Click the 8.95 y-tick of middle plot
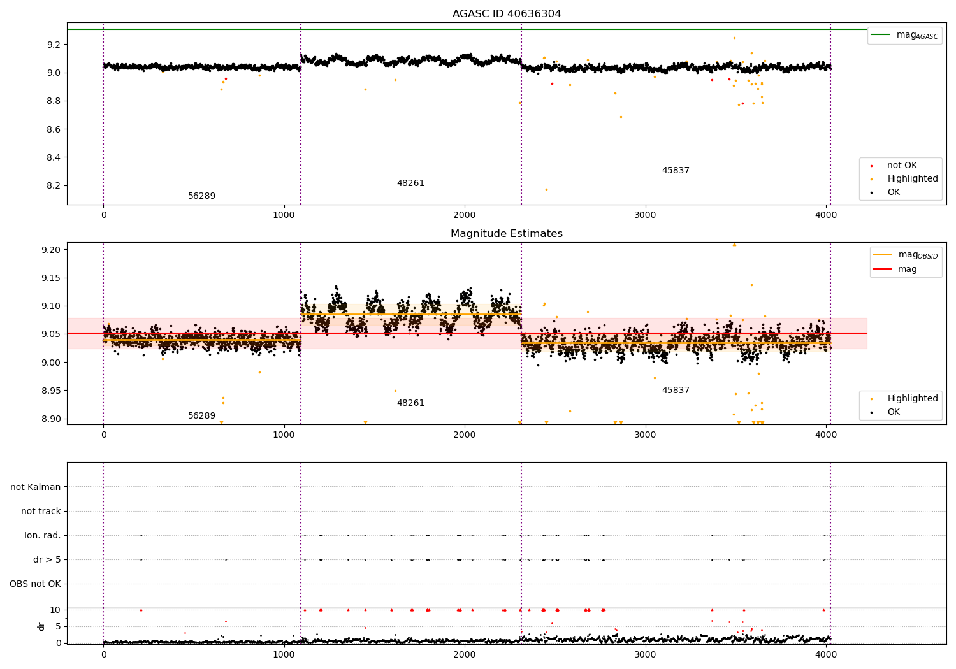The width and height of the screenshot is (956, 669). point(51,391)
